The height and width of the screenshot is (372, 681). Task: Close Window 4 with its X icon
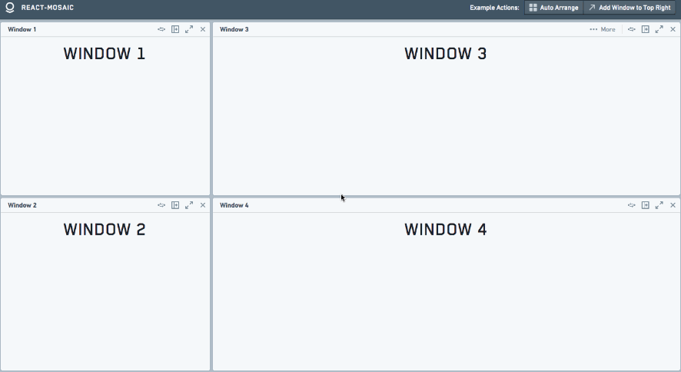tap(673, 205)
